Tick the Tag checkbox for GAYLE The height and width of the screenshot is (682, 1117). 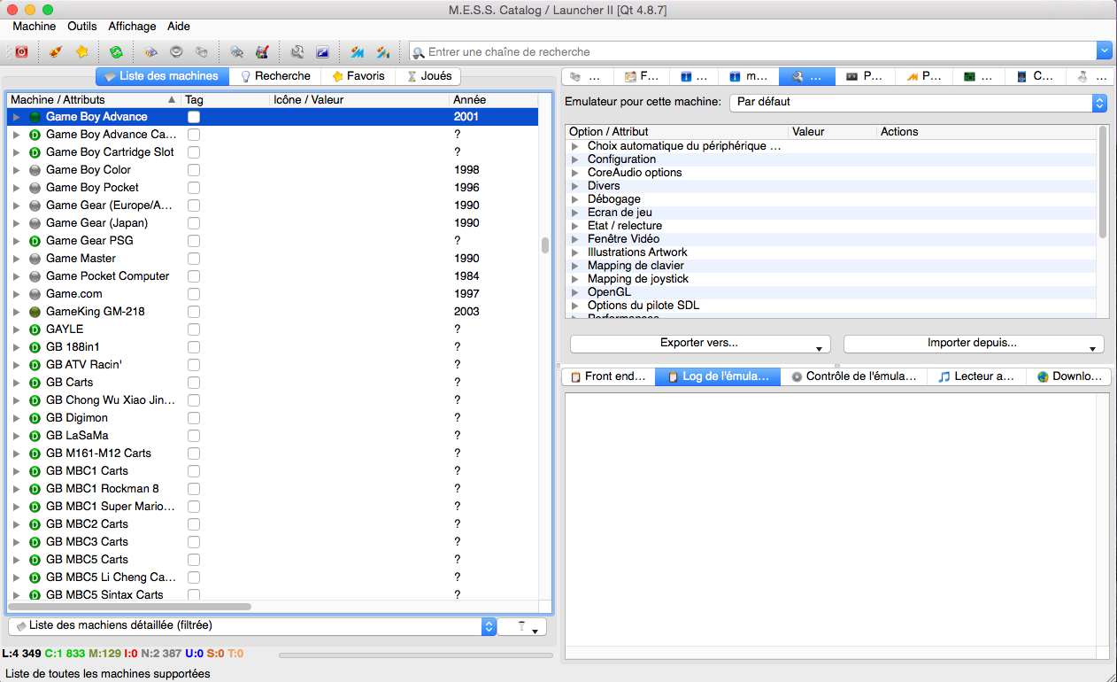(x=194, y=329)
